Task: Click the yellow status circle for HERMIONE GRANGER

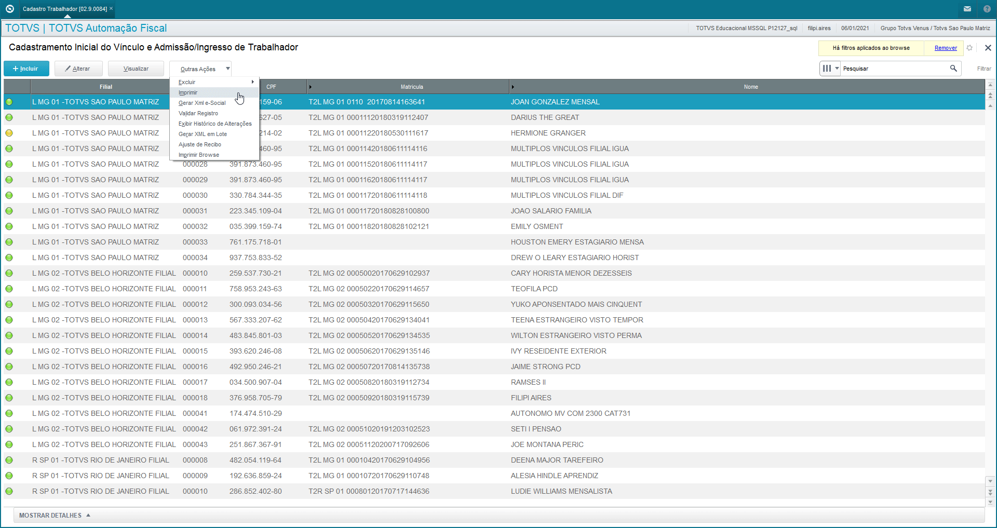Action: pos(9,133)
